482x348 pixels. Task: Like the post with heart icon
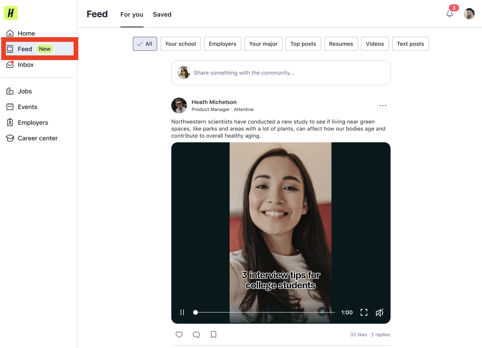coord(179,335)
